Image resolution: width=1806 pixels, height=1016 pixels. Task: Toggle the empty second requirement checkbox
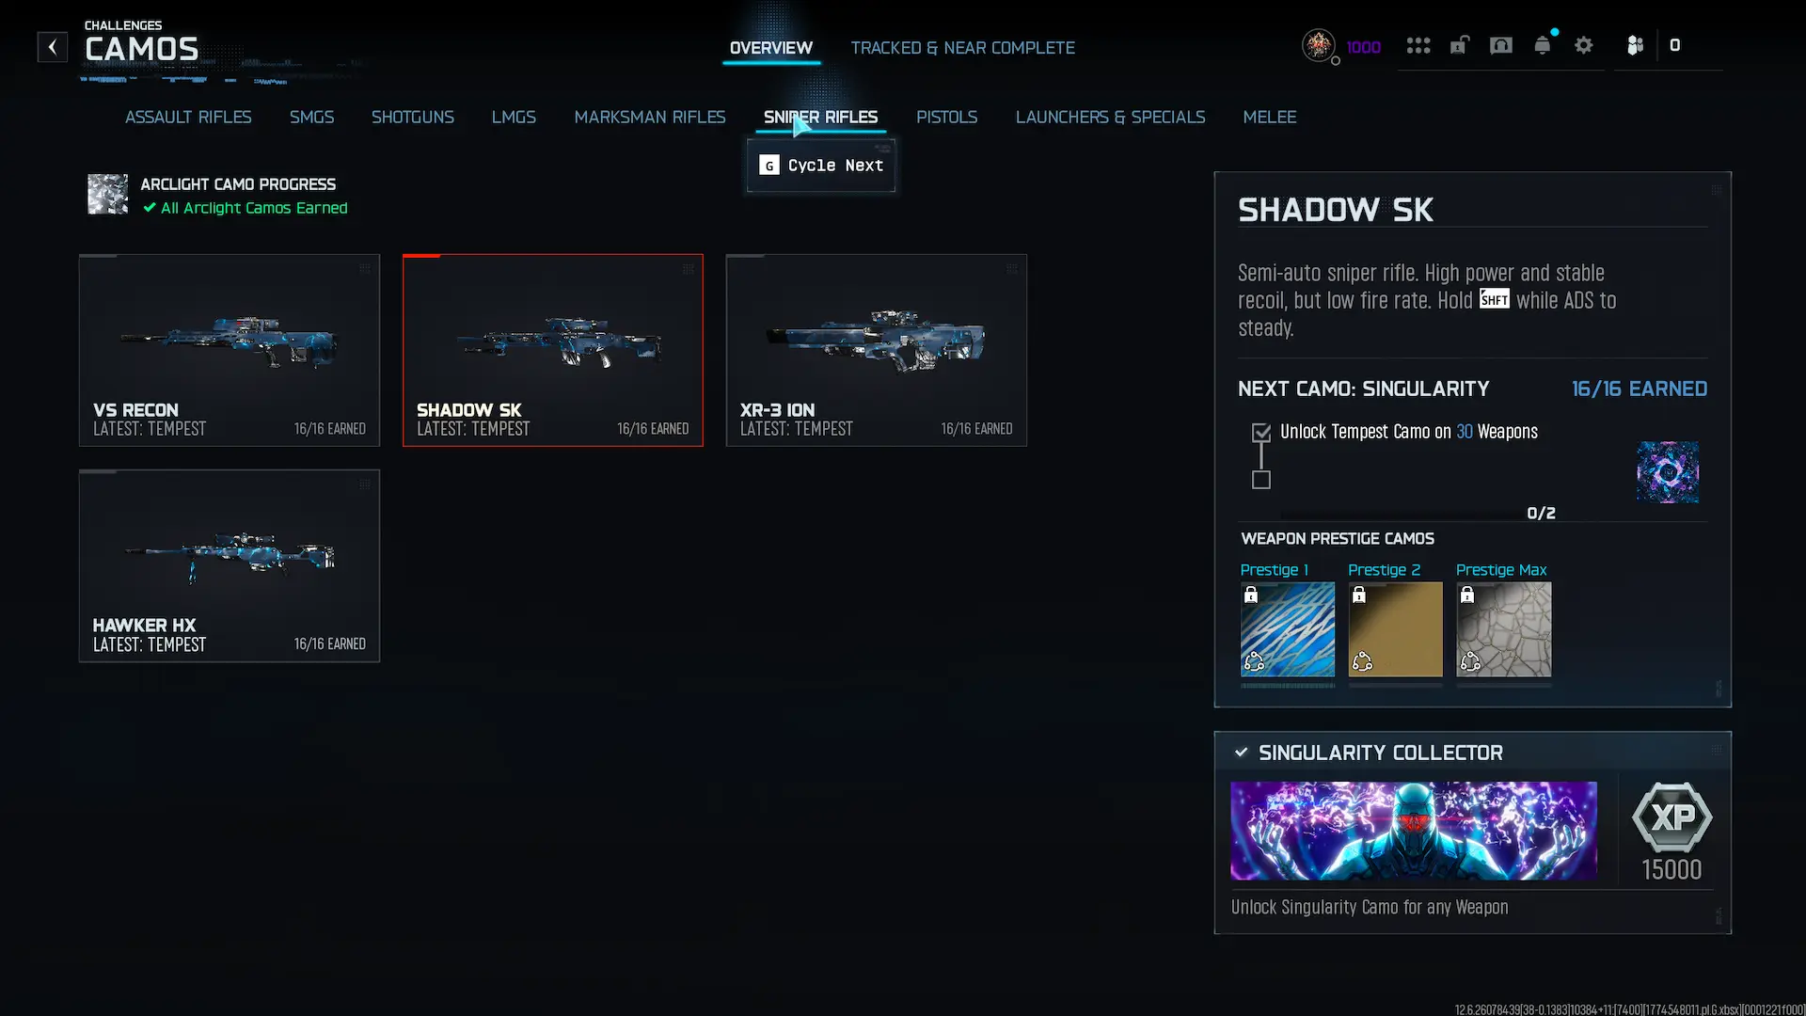1261,480
